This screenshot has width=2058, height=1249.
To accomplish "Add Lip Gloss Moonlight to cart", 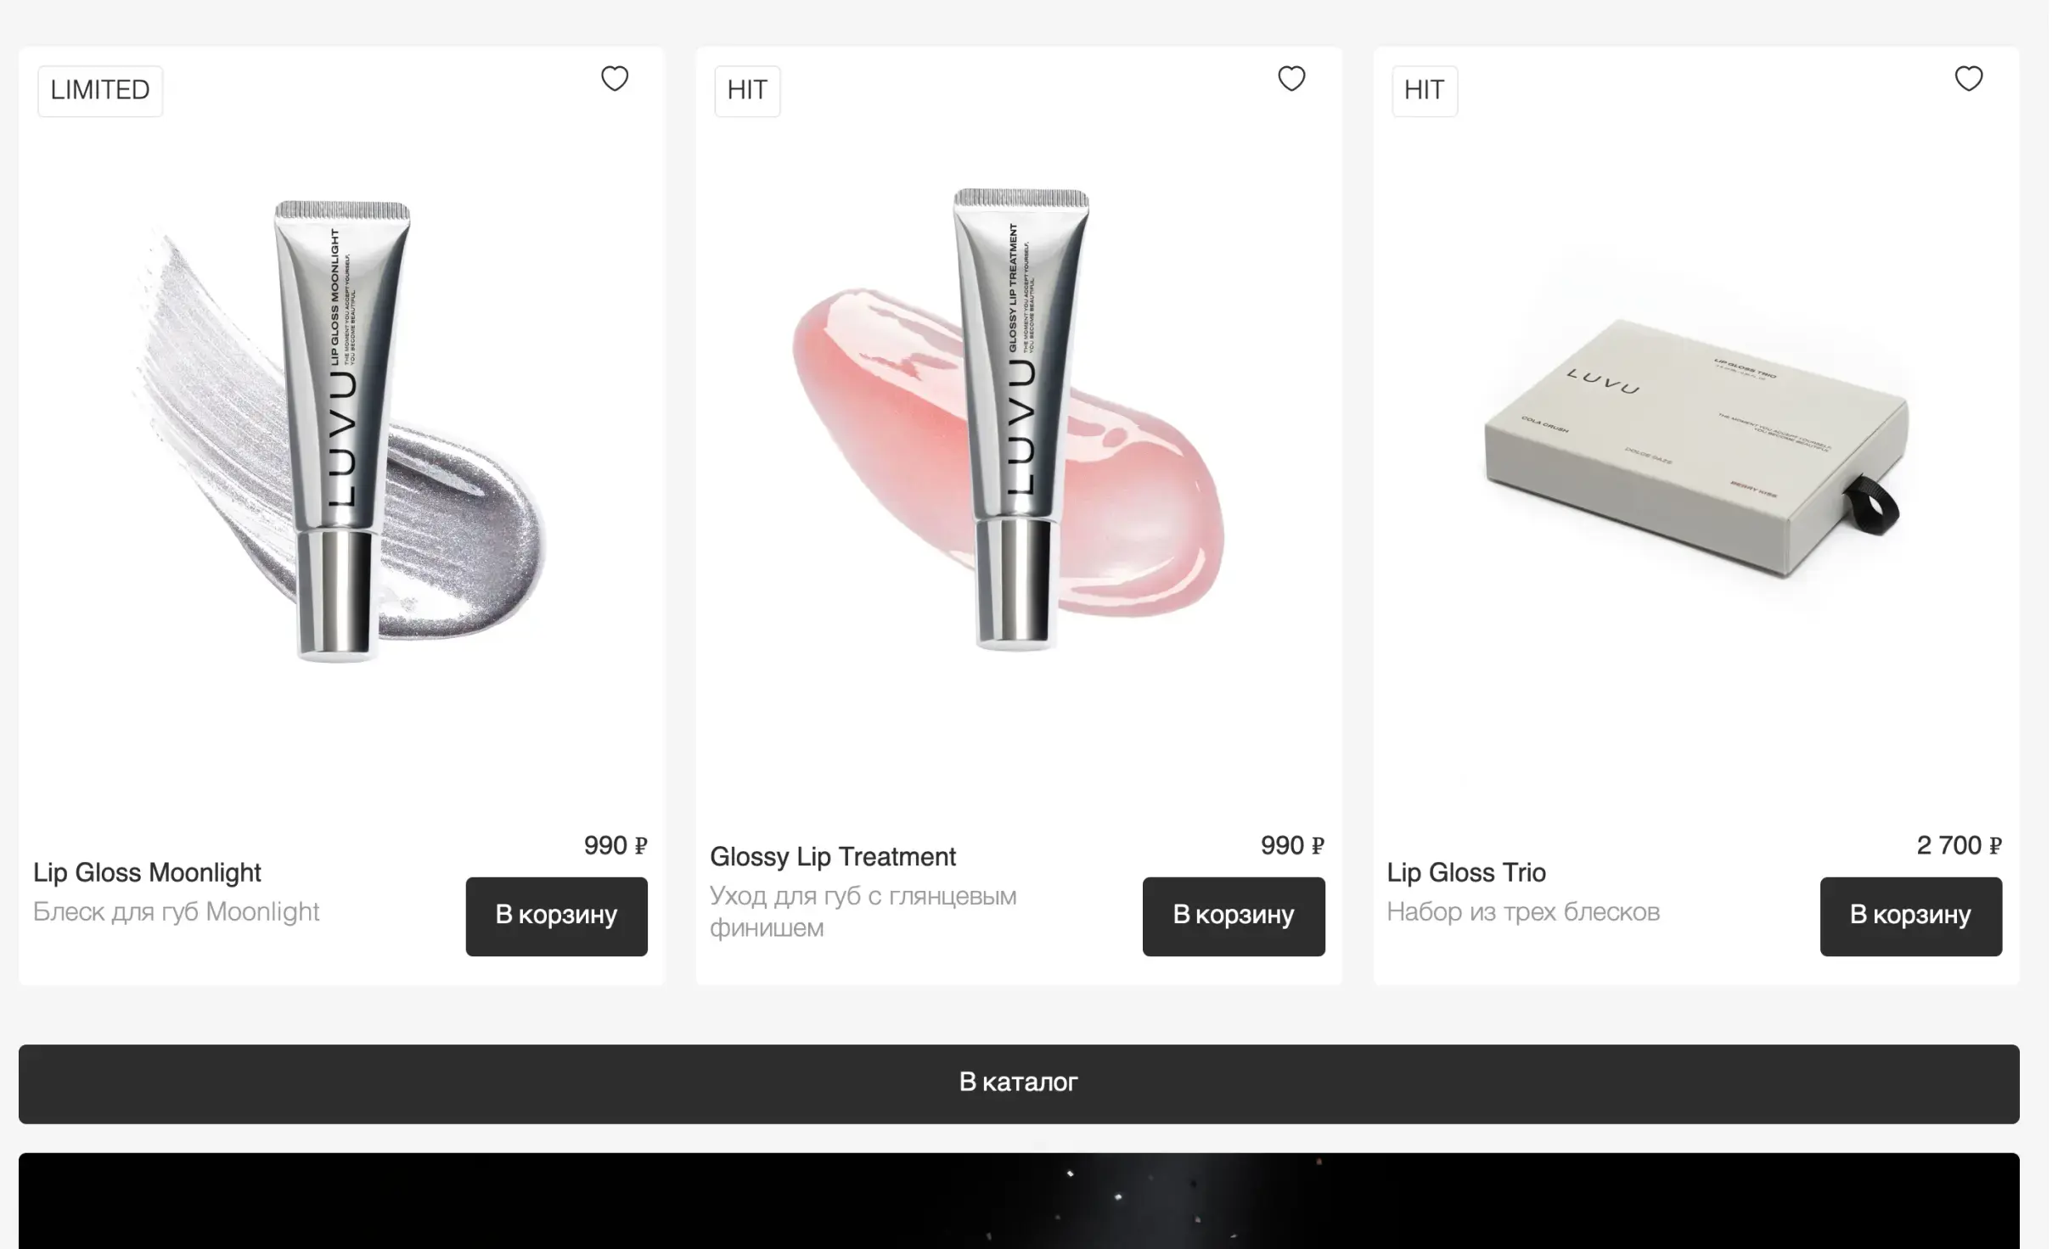I will tap(556, 916).
